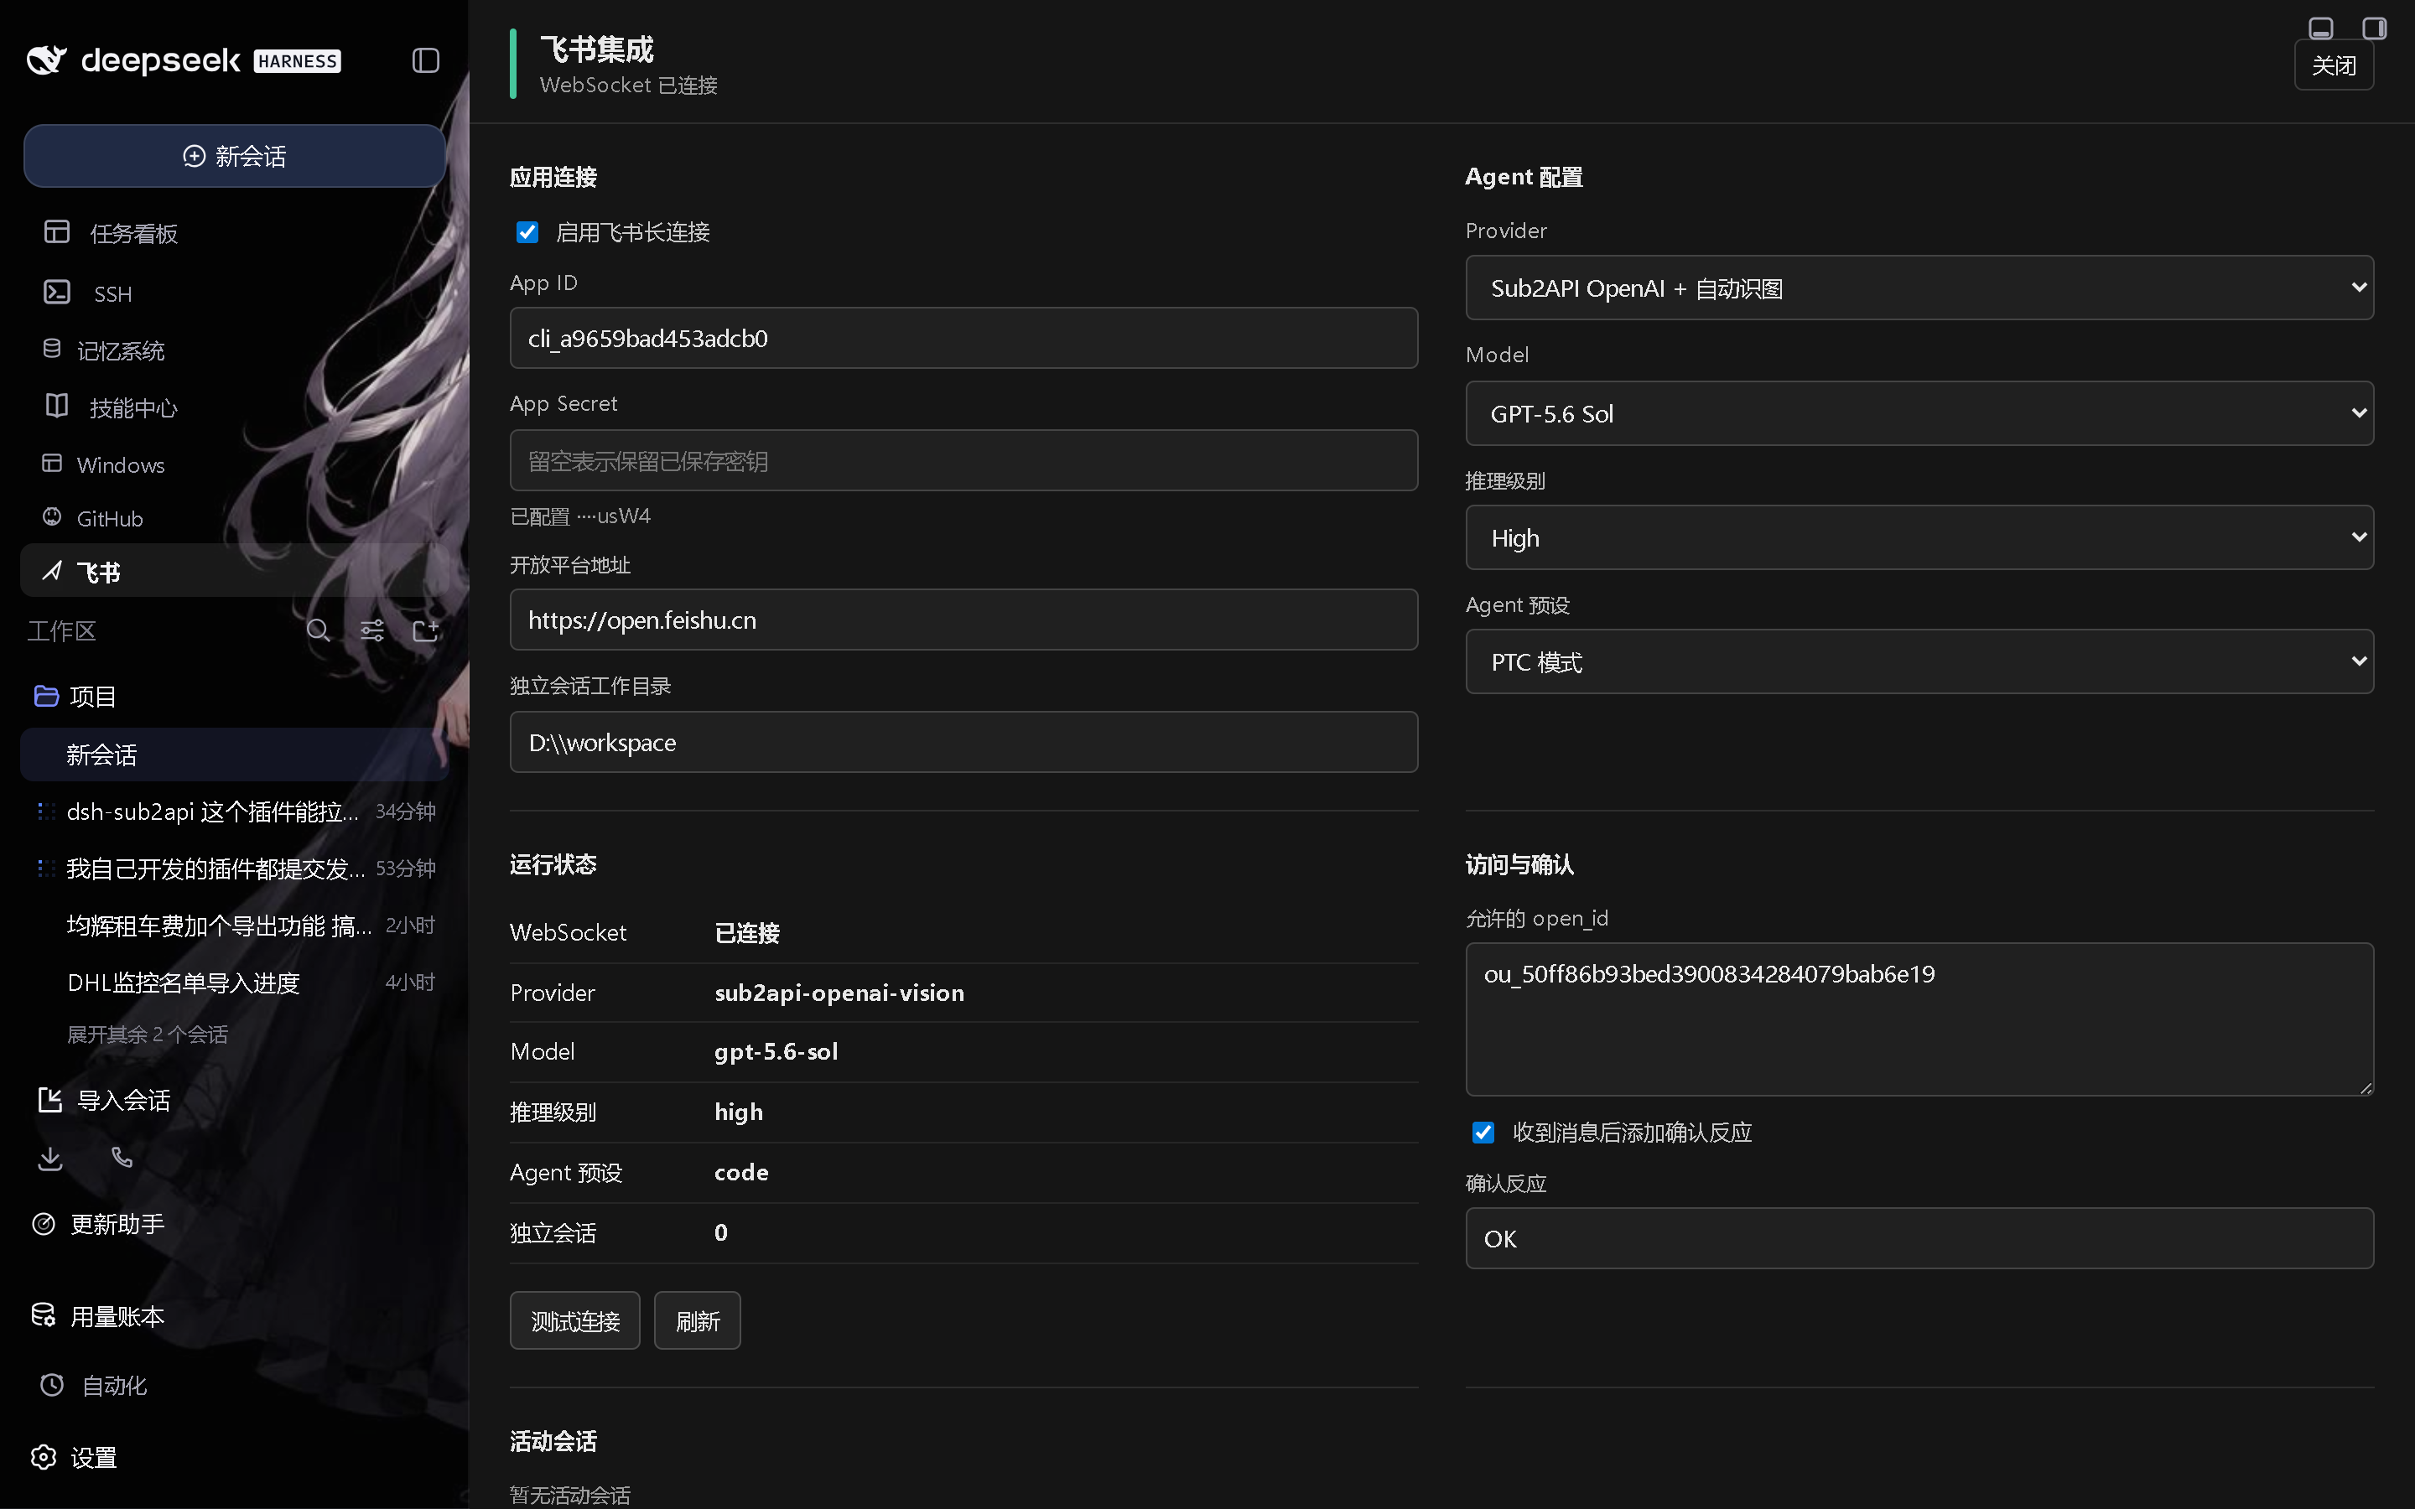The width and height of the screenshot is (2415, 1509).
Task: Open the 均辉租车费加个导出功能 session
Action: [x=235, y=926]
